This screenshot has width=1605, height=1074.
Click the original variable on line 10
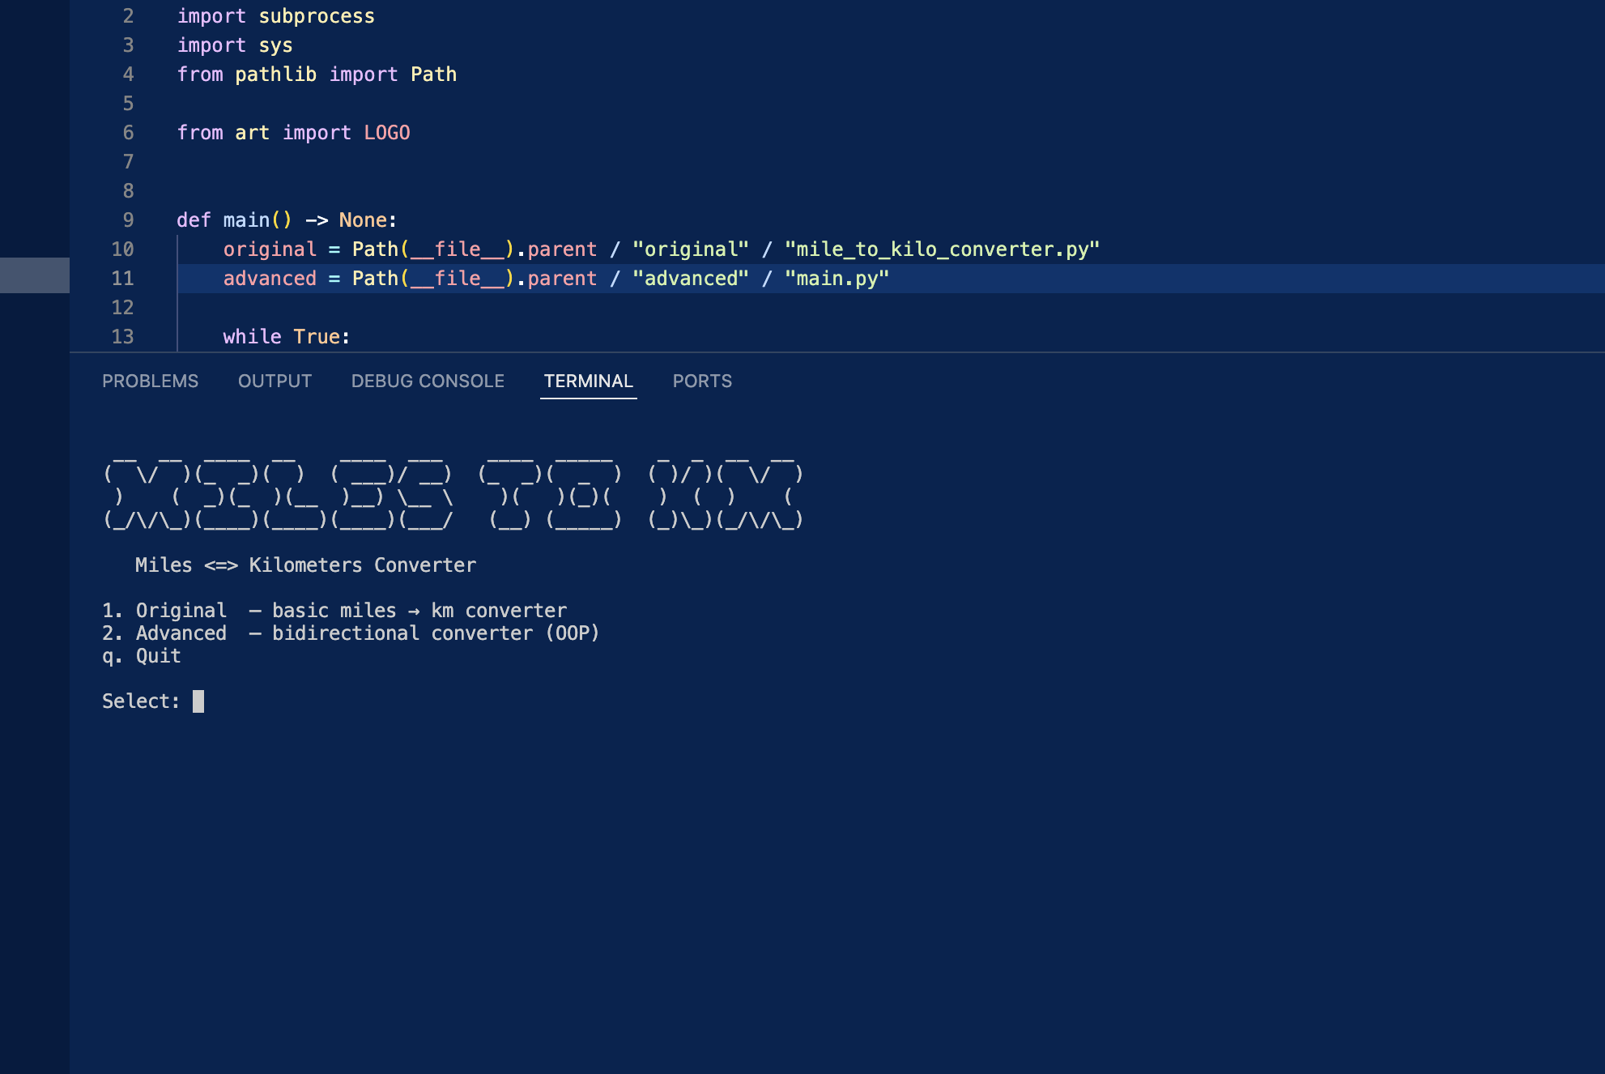[270, 249]
